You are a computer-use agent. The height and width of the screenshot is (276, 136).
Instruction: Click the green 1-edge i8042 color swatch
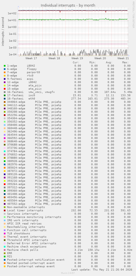(x=5, y=66)
